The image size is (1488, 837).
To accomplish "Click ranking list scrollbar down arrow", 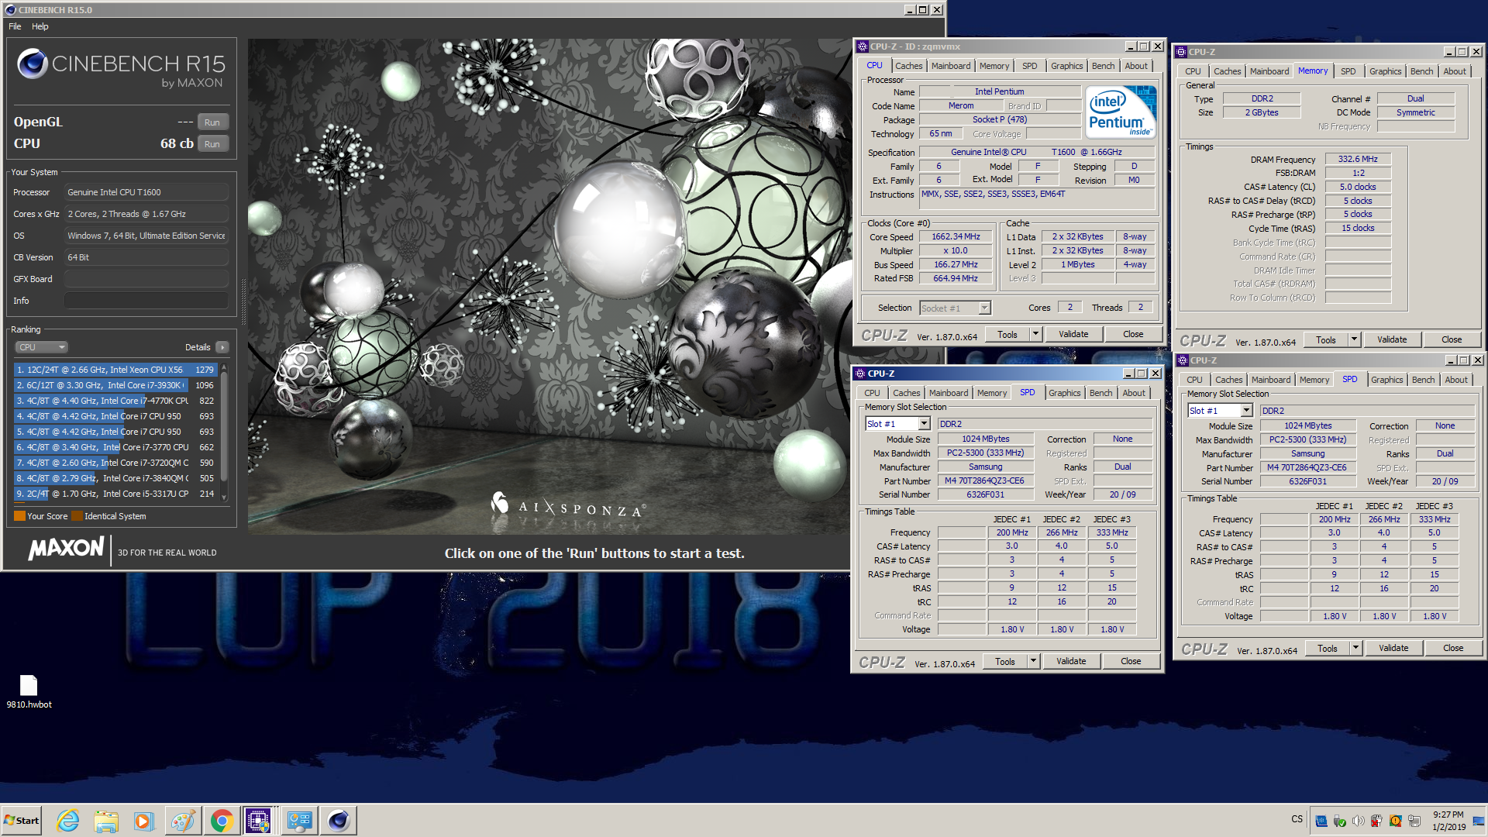I will click(225, 498).
